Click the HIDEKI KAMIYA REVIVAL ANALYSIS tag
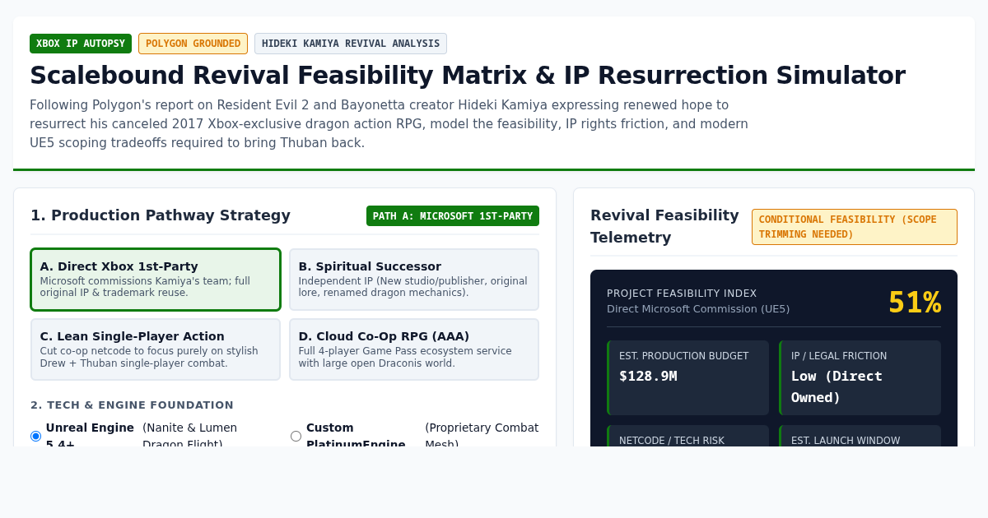The height and width of the screenshot is (518, 988). (351, 44)
